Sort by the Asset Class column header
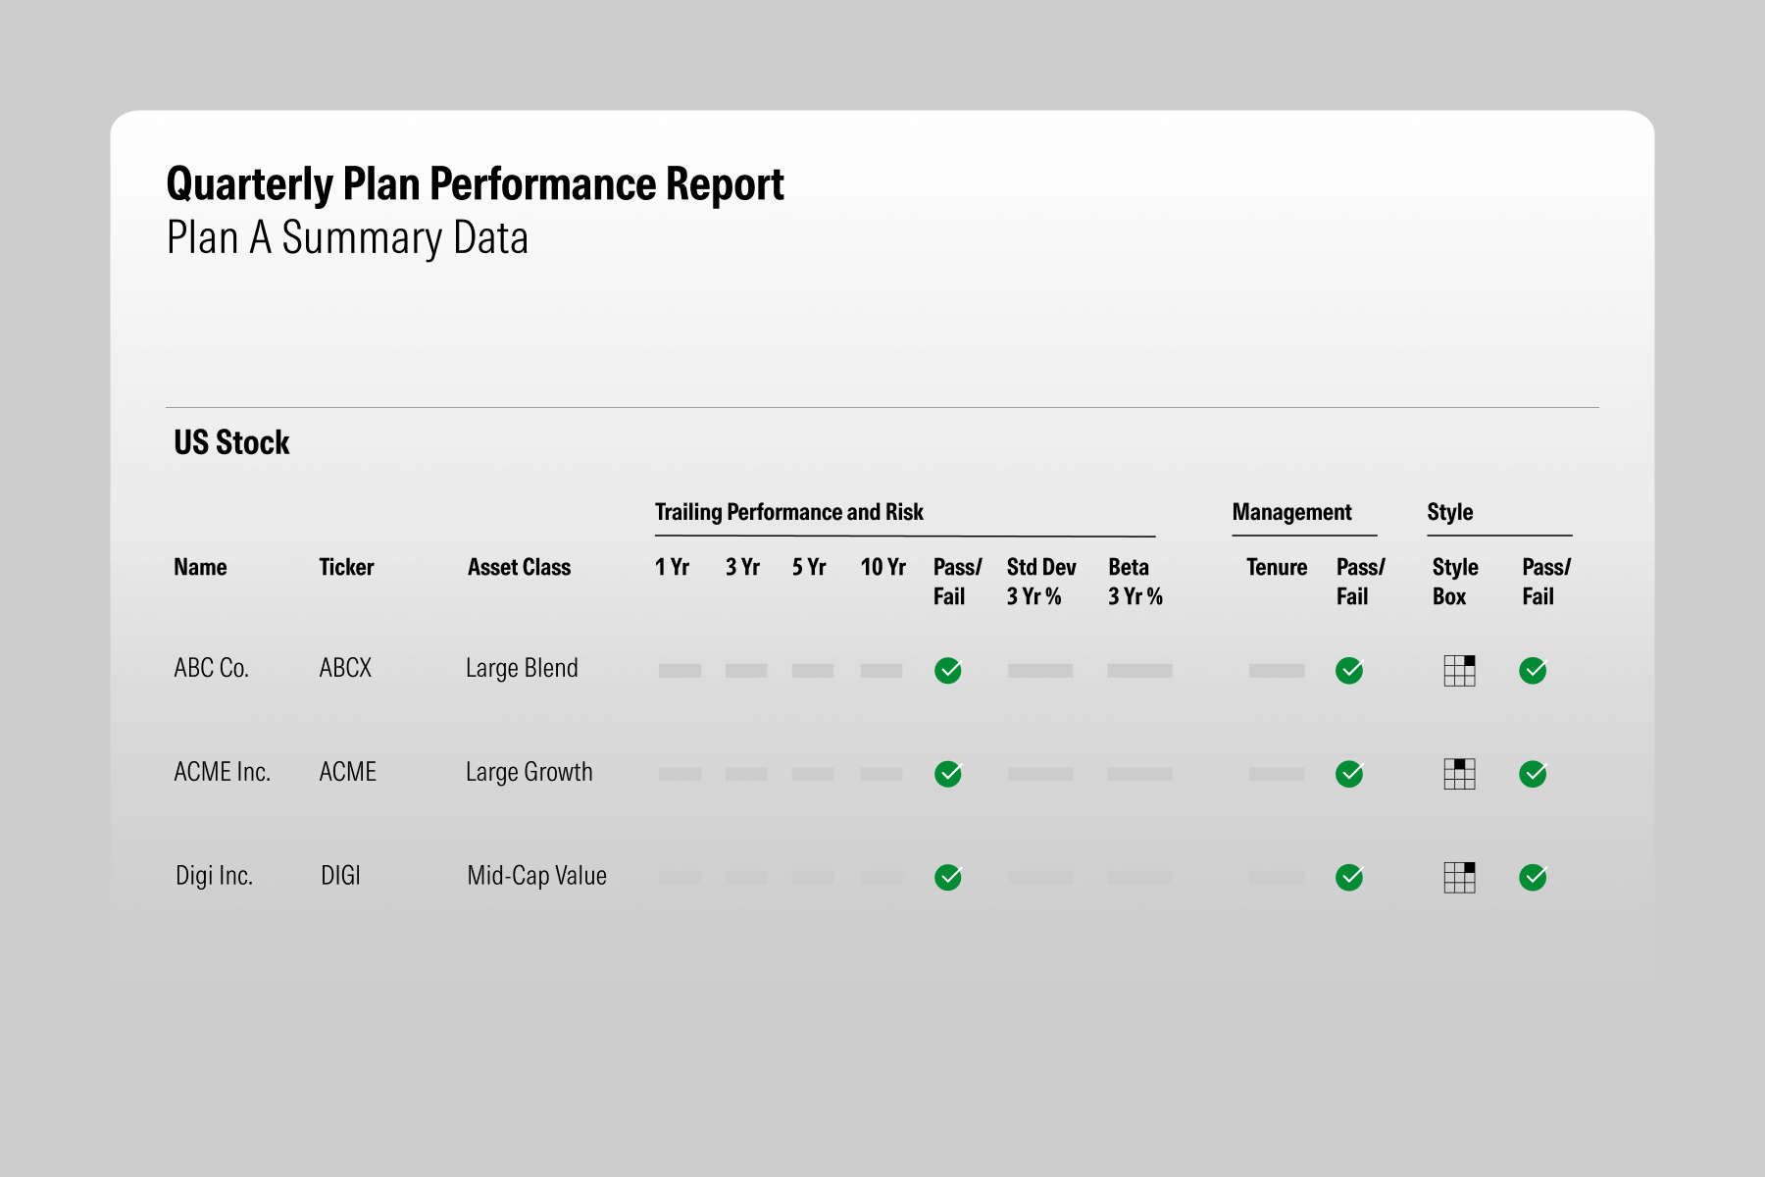The width and height of the screenshot is (1765, 1177). pyautogui.click(x=519, y=567)
